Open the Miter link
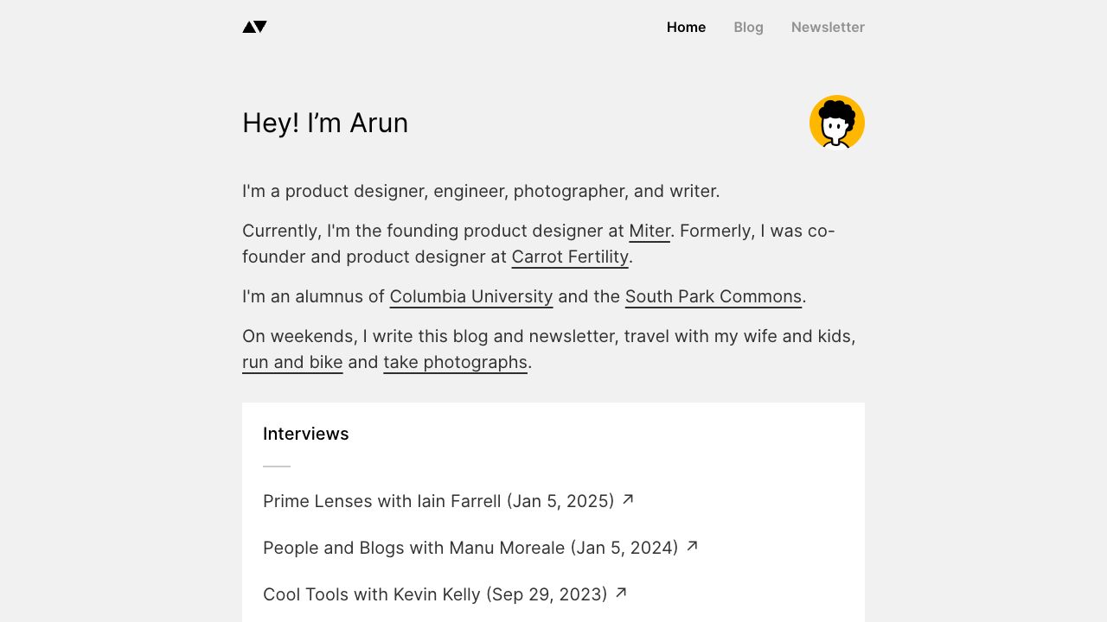The image size is (1107, 622). (x=649, y=231)
